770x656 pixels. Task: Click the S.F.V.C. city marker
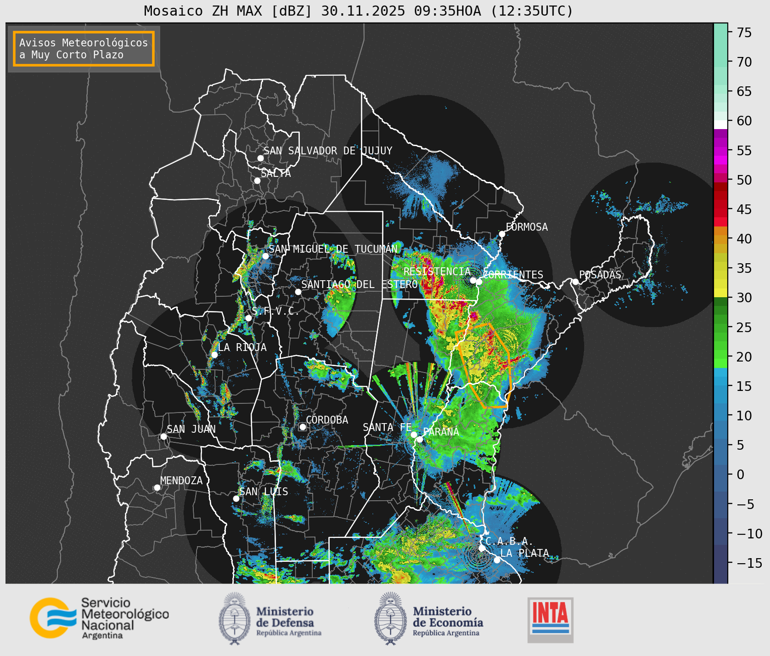[x=248, y=318]
